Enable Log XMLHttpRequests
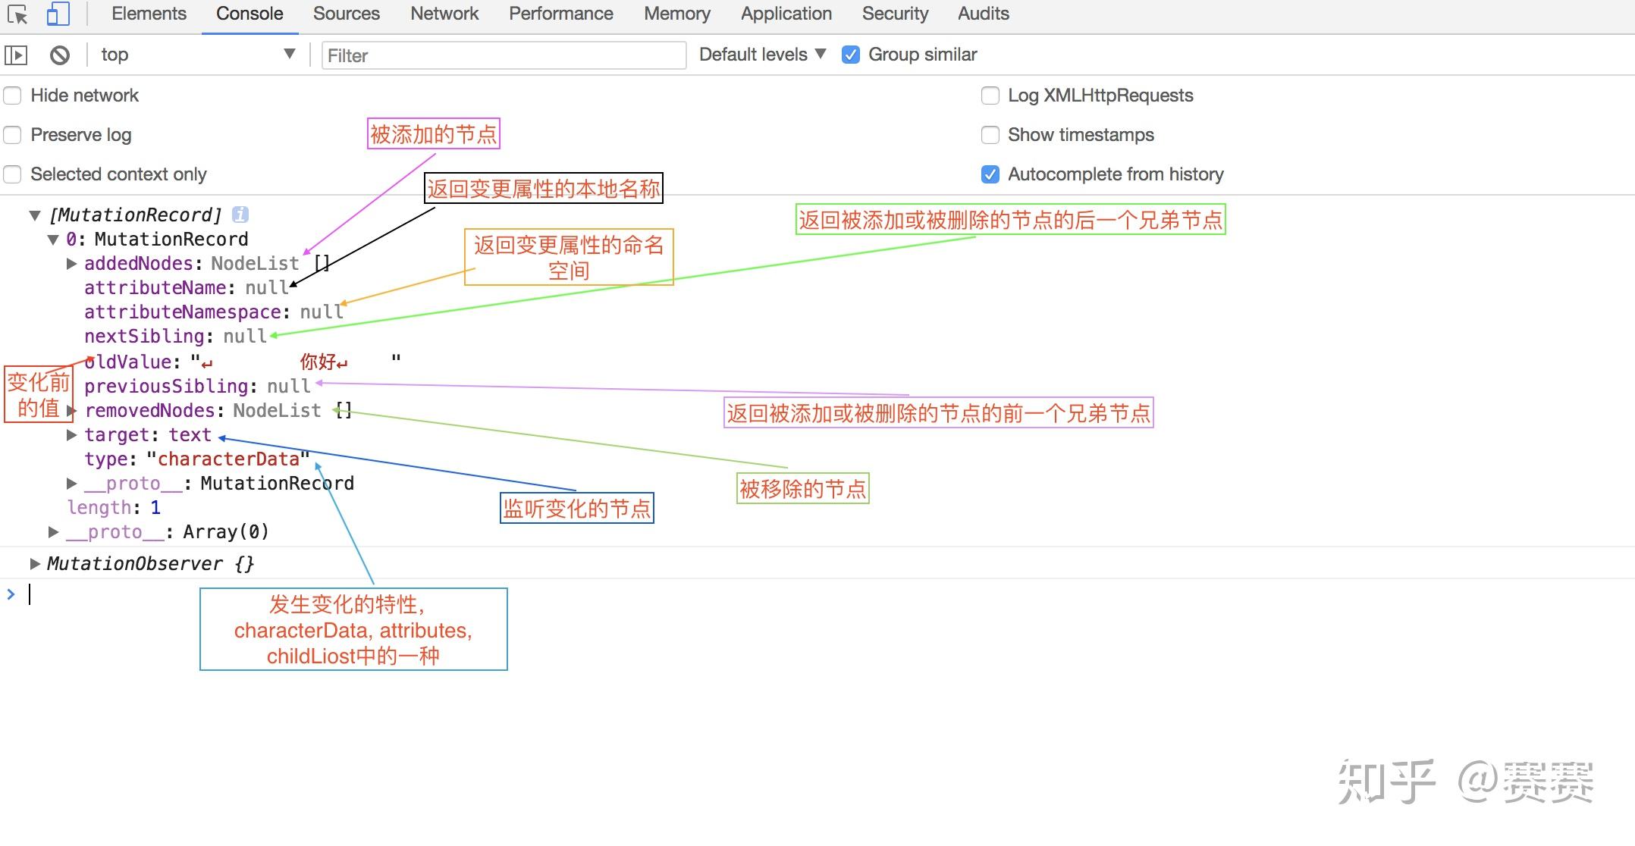Screen dimensions: 1635x846 pos(990,96)
